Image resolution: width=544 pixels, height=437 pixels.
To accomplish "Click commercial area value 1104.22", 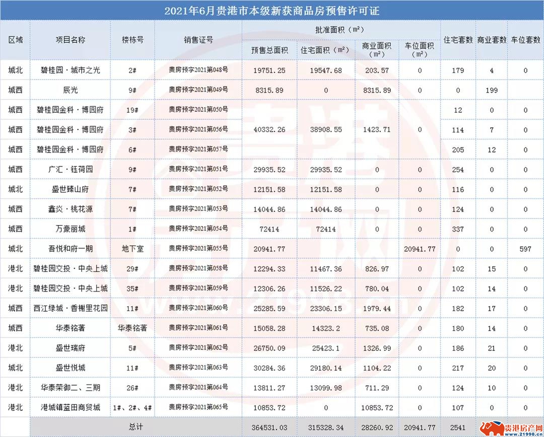I will (377, 368).
